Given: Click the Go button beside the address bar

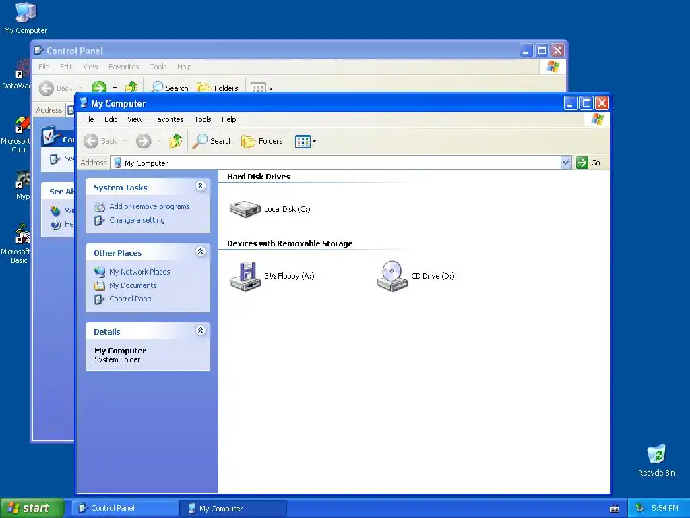Looking at the screenshot, I should (x=588, y=163).
